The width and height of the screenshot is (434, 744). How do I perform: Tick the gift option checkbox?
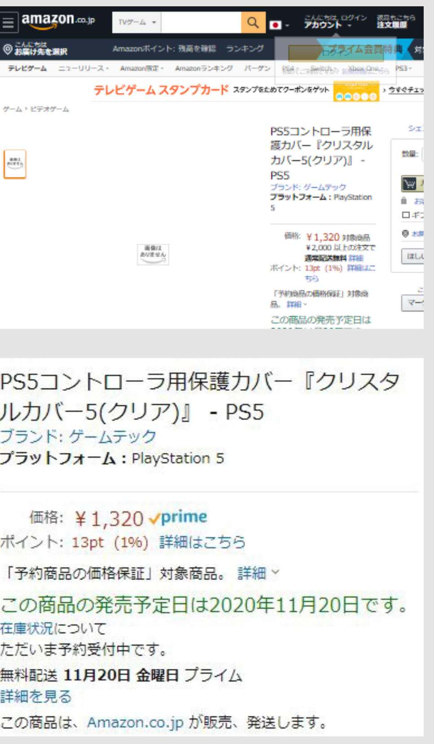click(405, 215)
